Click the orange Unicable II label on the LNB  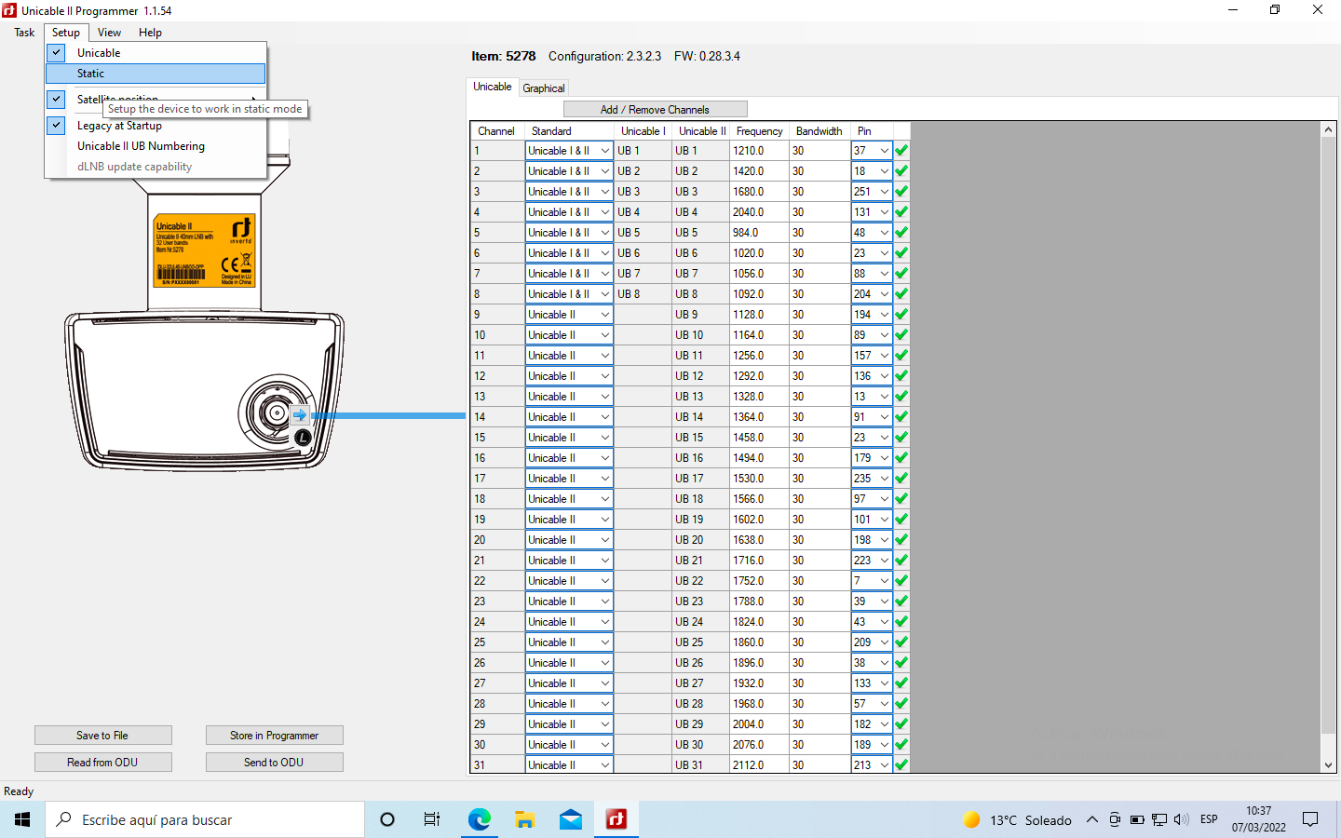[x=204, y=250]
